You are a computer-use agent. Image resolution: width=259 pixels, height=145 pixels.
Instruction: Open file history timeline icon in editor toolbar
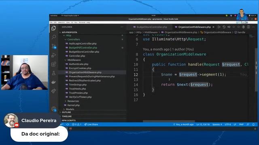click(224, 27)
